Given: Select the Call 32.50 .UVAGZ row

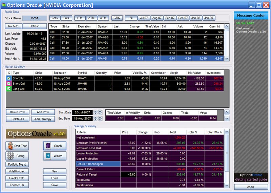Looking at the screenshot, I should (136, 32).
